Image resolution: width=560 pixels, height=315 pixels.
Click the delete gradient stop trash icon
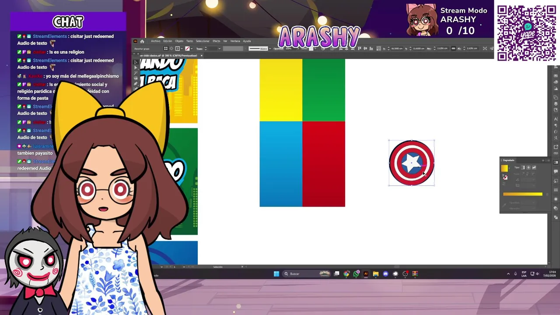pos(547,194)
